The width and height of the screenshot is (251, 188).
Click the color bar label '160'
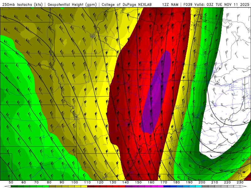(151, 182)
